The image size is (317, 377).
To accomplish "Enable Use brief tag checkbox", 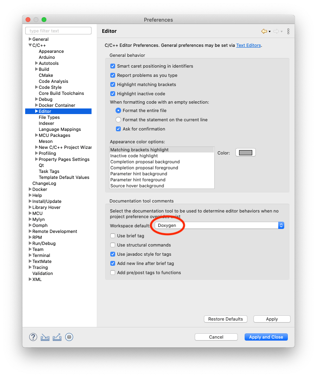I will (x=113, y=236).
